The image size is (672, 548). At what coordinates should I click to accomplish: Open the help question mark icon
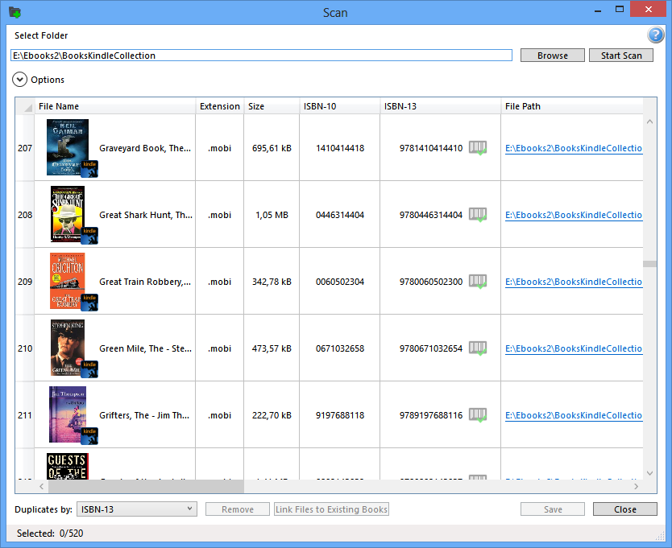656,35
